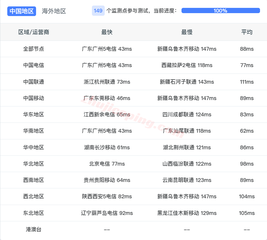Click the 100% progress bar
The height and width of the screenshot is (240, 267).
click(x=220, y=10)
